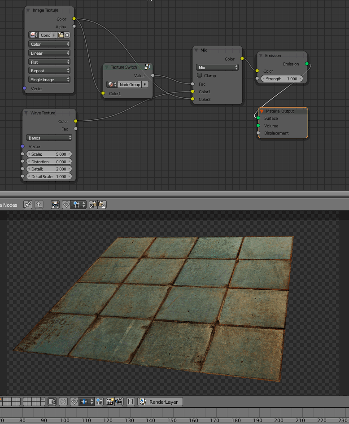Click the NodeGroup name in Texture Switch

130,84
